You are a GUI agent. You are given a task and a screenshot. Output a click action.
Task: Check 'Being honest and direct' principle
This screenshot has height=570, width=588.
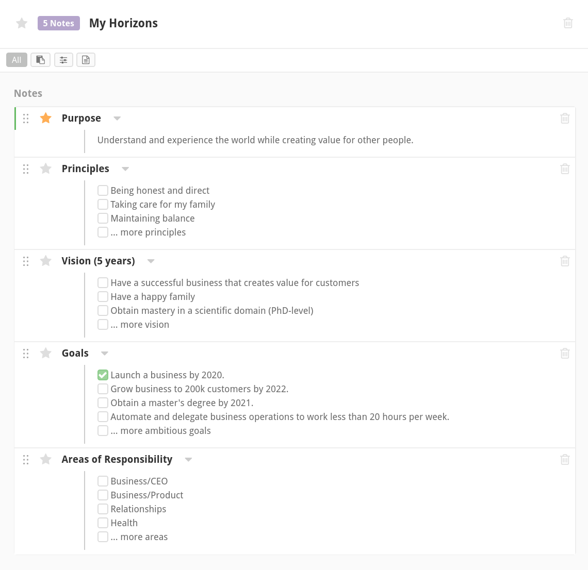pyautogui.click(x=103, y=191)
